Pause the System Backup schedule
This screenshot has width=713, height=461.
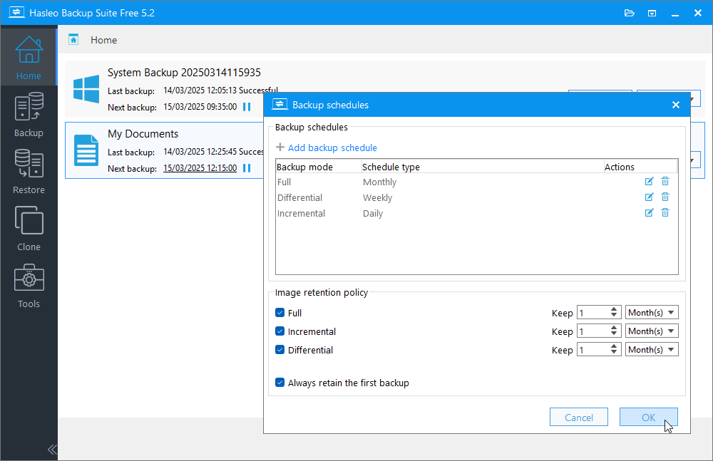pos(247,106)
